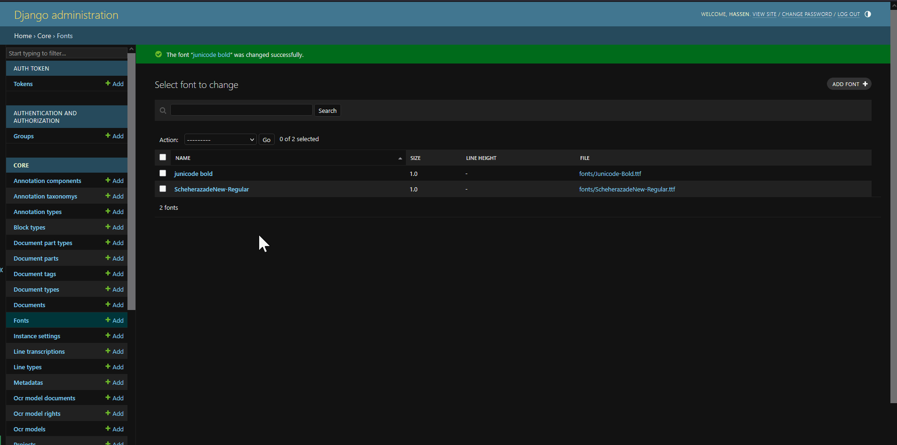
Task: Toggle the light/dark theme icon
Action: coord(868,14)
